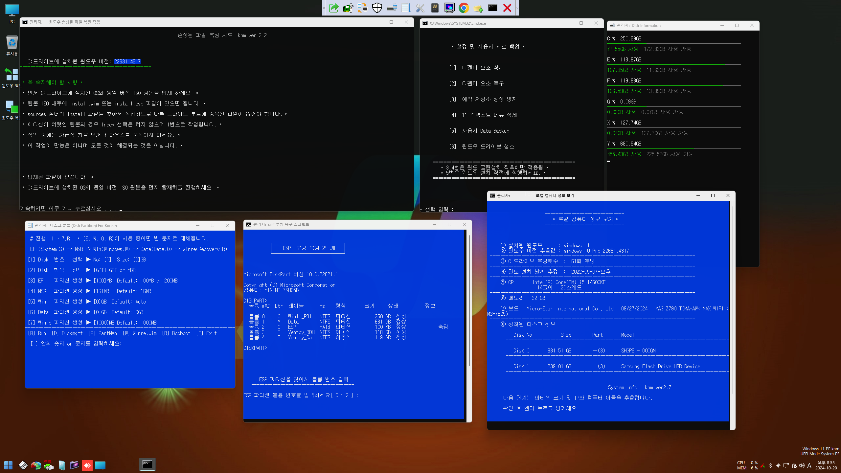Launch Google Chrome from the top dock
This screenshot has height=473, width=841.
coord(464,8)
